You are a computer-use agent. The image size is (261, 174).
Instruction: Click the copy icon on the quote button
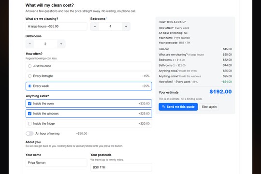click(163, 107)
